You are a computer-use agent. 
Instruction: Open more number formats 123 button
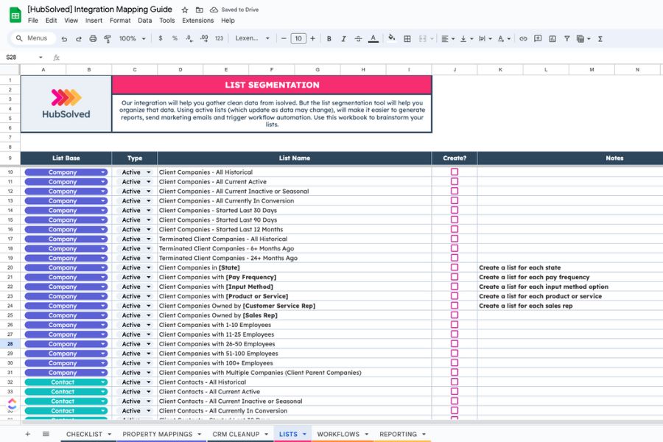point(219,38)
